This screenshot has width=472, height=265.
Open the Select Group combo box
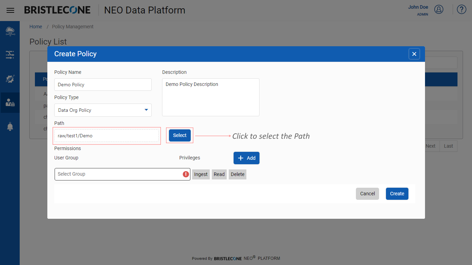(122, 174)
